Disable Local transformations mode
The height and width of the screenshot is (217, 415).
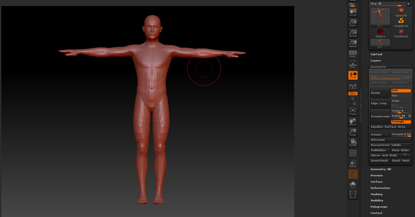click(353, 75)
